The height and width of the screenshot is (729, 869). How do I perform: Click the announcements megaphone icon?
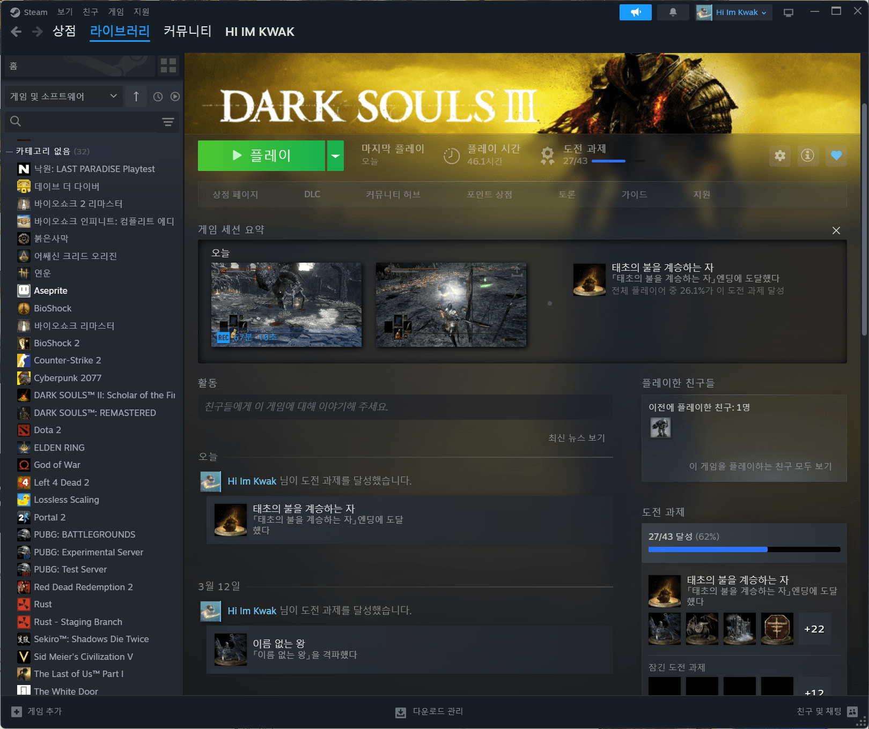tap(635, 12)
